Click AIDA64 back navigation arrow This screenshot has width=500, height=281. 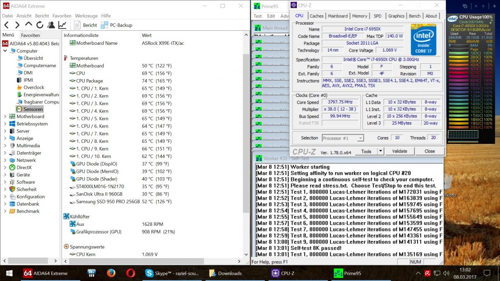coord(6,25)
